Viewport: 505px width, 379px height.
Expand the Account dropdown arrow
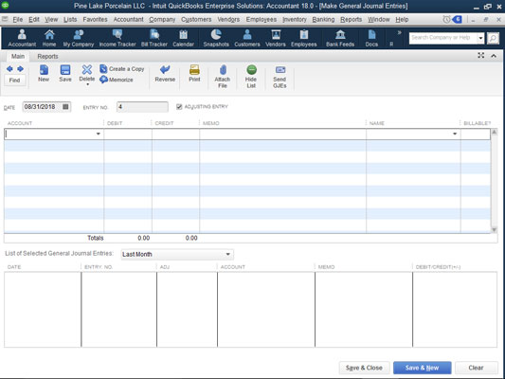pos(99,134)
